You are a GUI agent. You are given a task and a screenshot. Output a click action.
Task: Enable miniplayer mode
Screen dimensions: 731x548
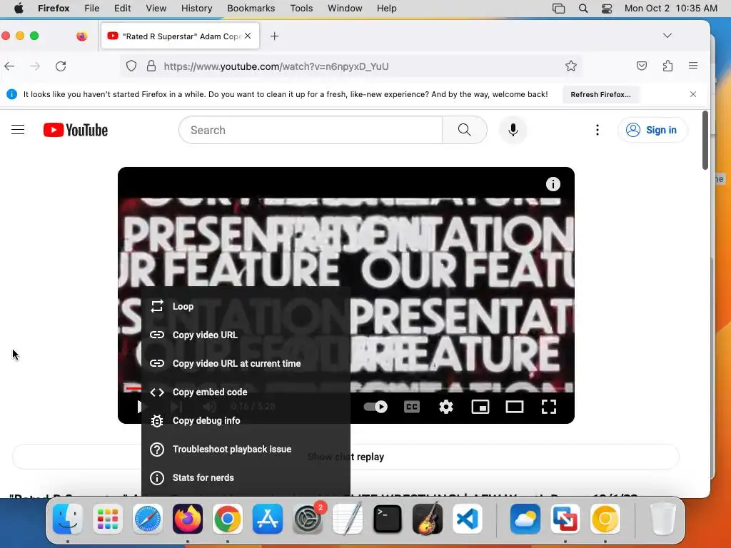[480, 407]
